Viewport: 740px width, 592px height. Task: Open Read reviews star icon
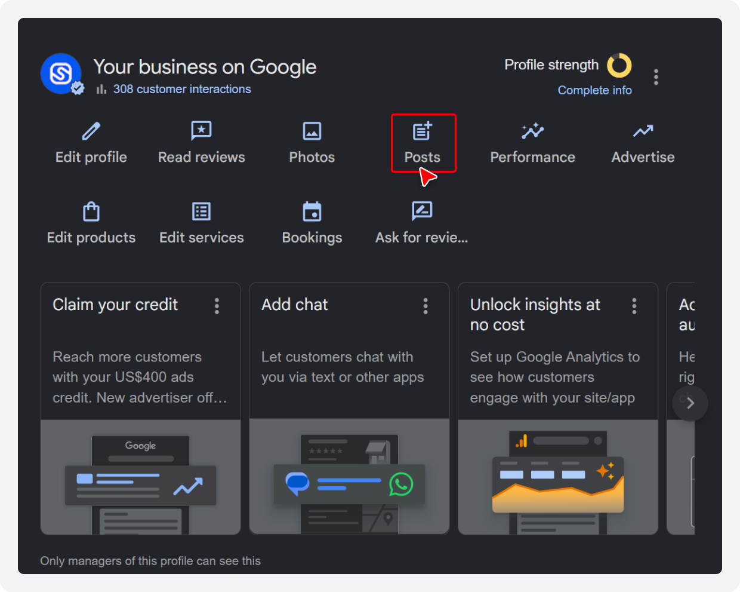[x=202, y=131]
